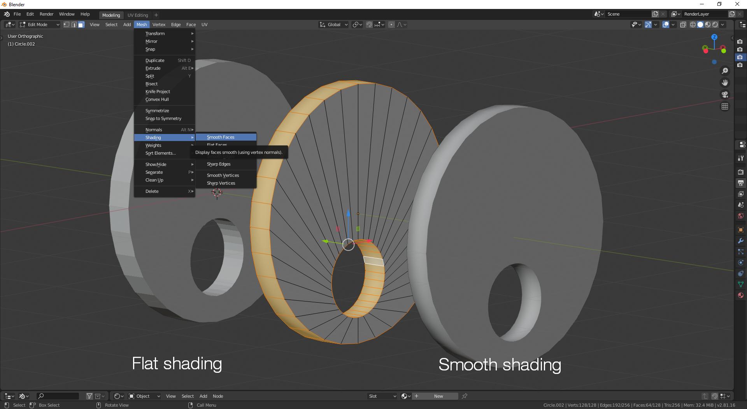Select the Smooth Faces menu option

click(x=221, y=137)
